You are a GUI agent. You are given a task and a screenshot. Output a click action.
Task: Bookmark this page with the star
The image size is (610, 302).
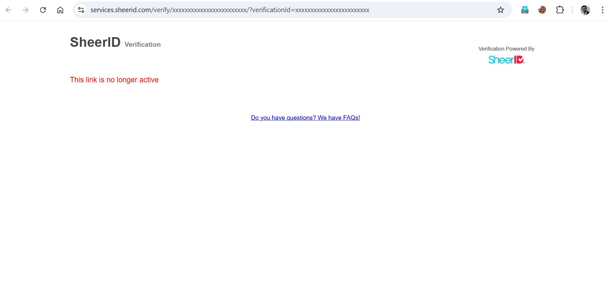tap(501, 10)
